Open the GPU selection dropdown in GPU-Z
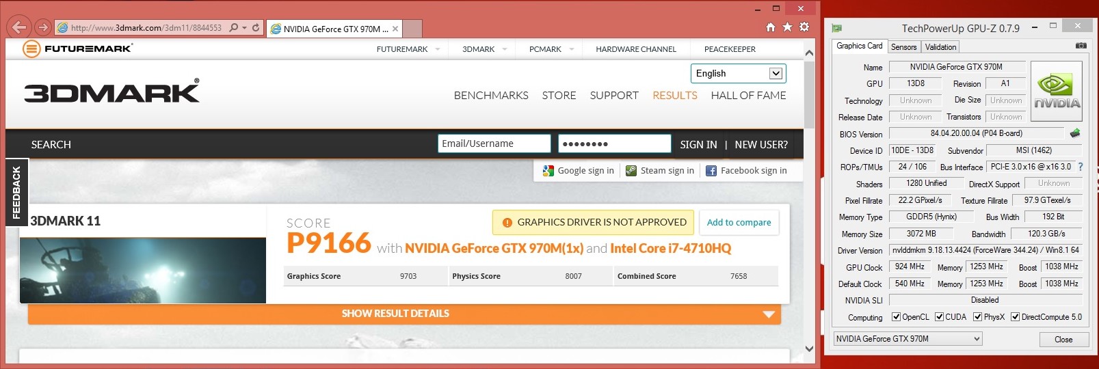This screenshot has width=1099, height=369. (908, 339)
